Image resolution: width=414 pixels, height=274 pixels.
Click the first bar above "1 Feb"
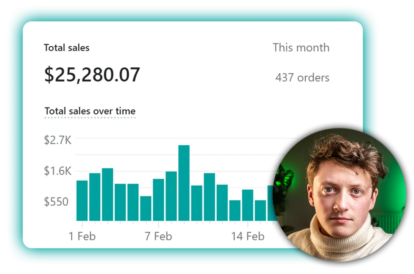pyautogui.click(x=82, y=200)
